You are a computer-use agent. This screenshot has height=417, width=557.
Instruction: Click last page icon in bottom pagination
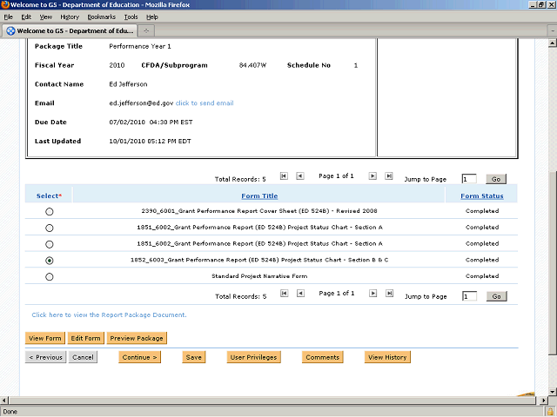tap(388, 294)
